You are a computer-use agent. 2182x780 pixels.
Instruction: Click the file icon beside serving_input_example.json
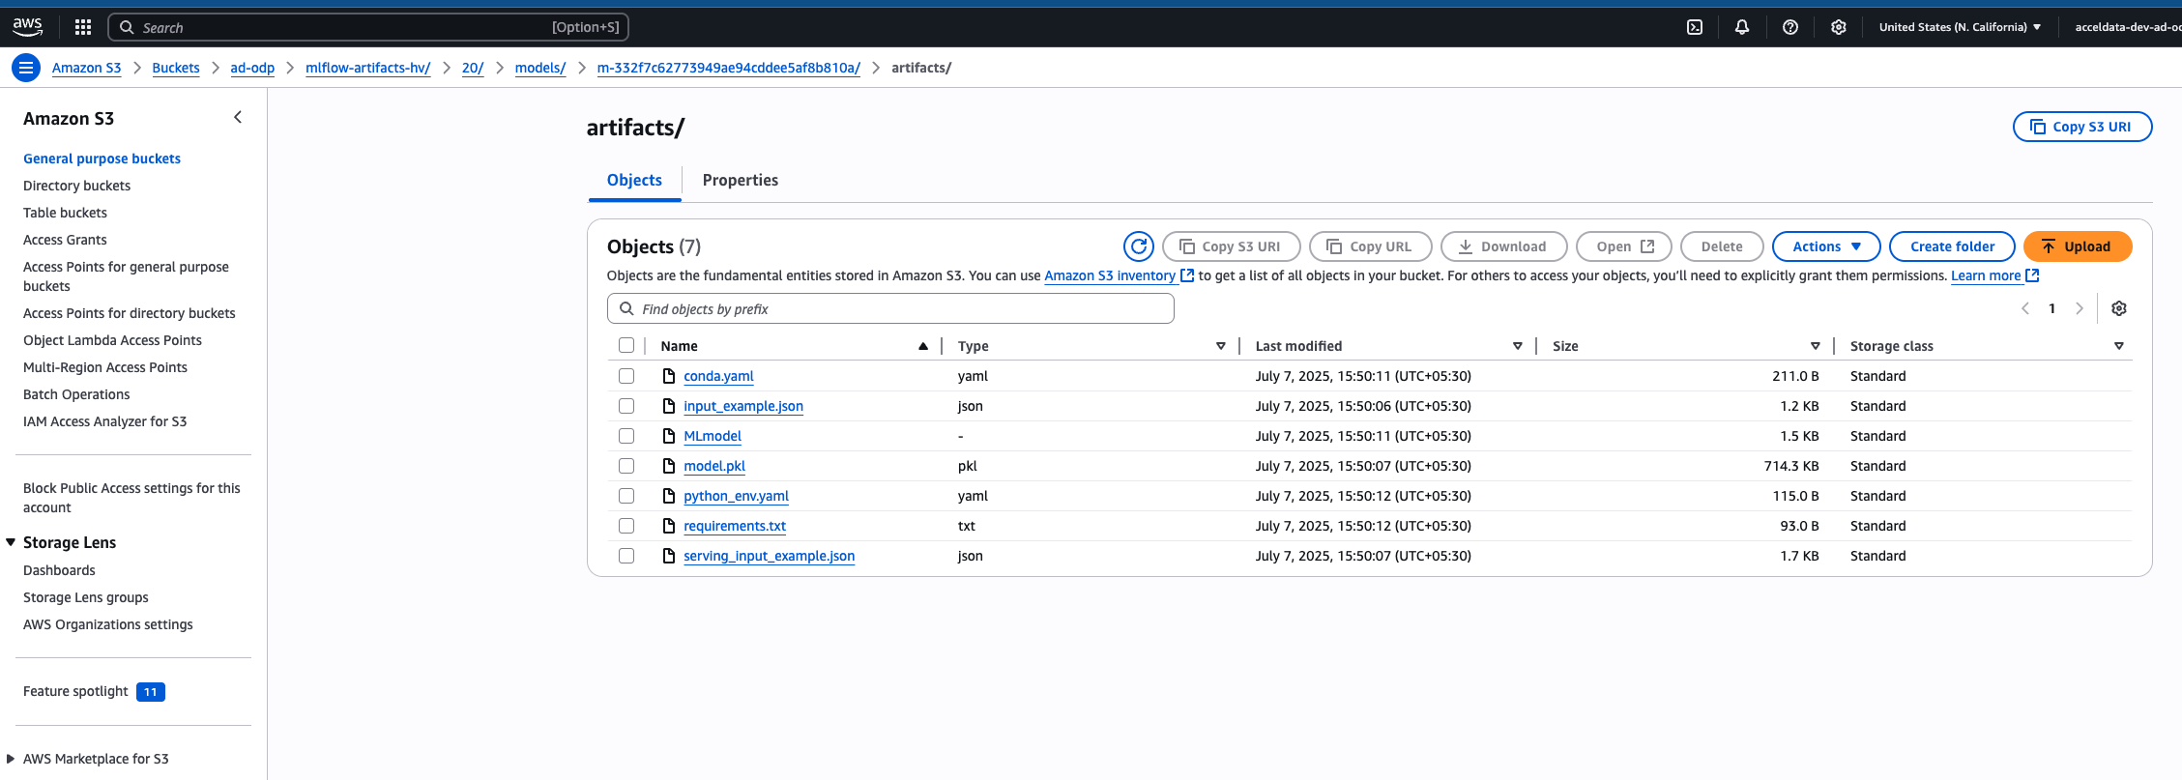668,556
